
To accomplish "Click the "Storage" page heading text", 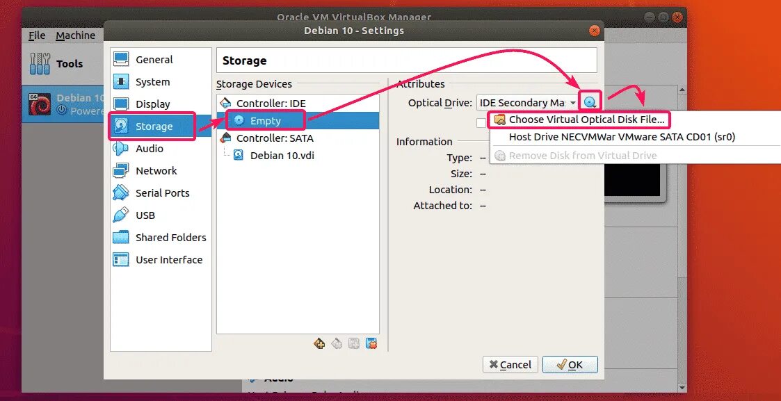I will pos(244,60).
